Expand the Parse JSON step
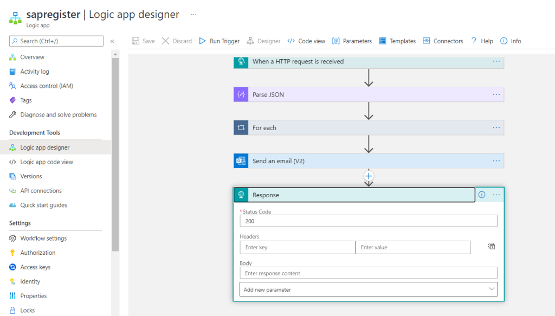The width and height of the screenshot is (555, 316). (369, 94)
